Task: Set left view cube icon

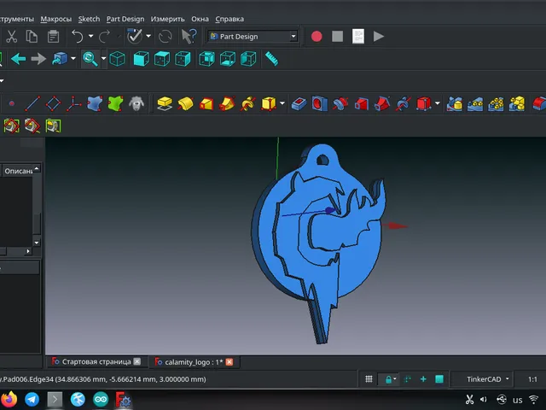Action: (x=248, y=59)
